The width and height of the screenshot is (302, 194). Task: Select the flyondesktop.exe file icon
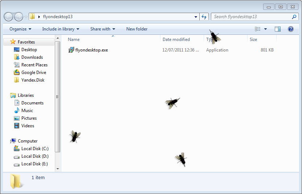point(71,50)
